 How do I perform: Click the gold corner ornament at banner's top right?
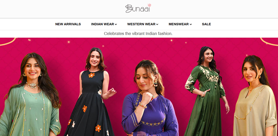(269, 42)
